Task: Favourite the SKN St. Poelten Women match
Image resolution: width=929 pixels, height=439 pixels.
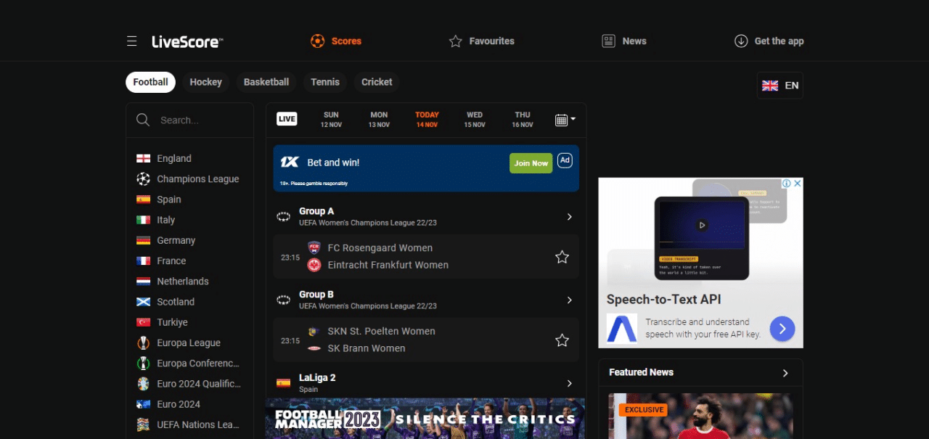Action: click(562, 340)
